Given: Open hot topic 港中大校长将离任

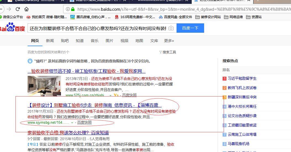Looking at the screenshot, I should (242, 107).
